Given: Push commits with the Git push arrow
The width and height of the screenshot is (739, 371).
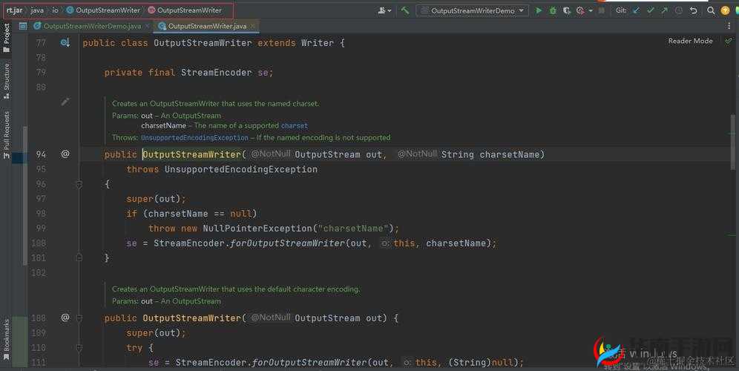Looking at the screenshot, I should [x=665, y=10].
